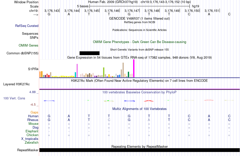Click the violet GTEx bar near the teal one
This screenshot has height=156, width=240.
point(77,71)
